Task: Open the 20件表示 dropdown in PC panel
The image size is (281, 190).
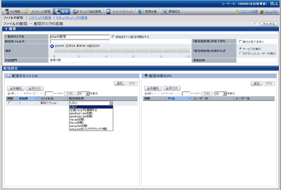Action: 220,94
